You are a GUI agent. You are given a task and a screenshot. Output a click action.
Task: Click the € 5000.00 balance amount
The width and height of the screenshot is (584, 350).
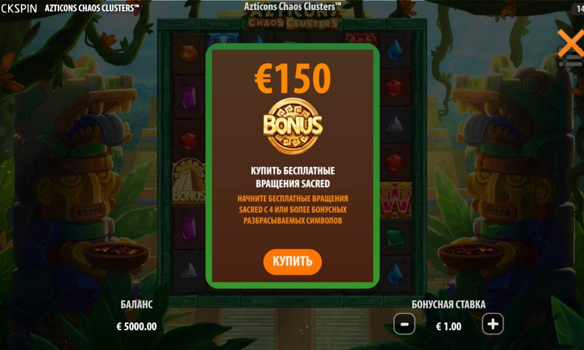(137, 327)
